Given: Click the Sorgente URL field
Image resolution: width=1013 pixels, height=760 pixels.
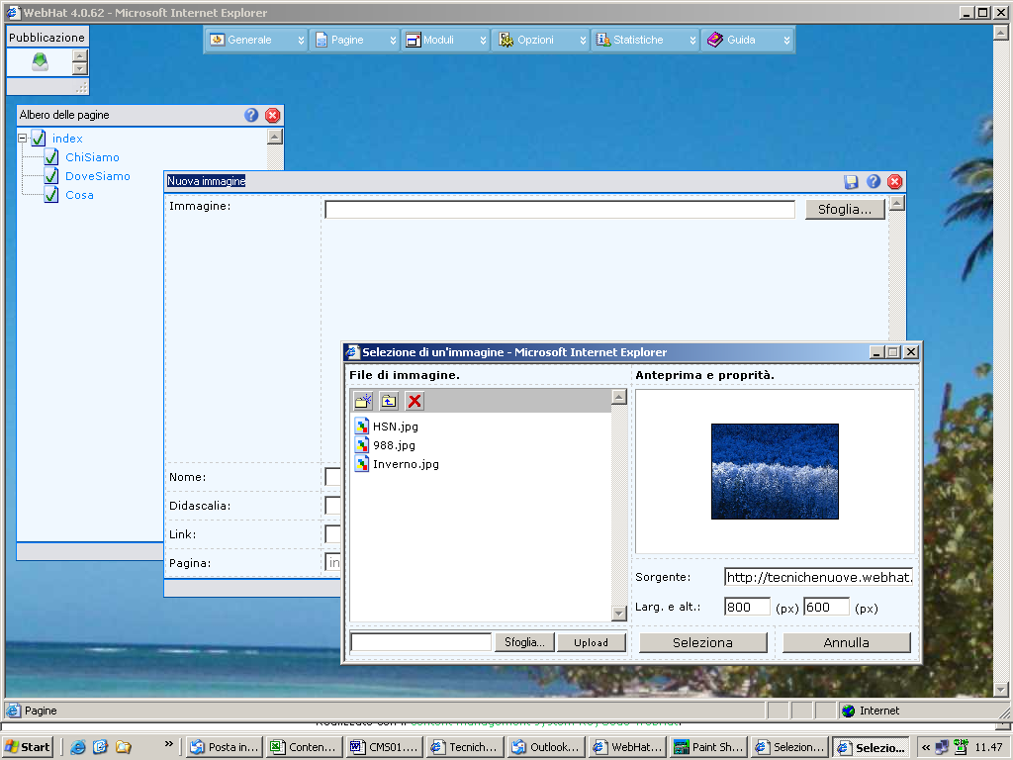Looking at the screenshot, I should (819, 577).
